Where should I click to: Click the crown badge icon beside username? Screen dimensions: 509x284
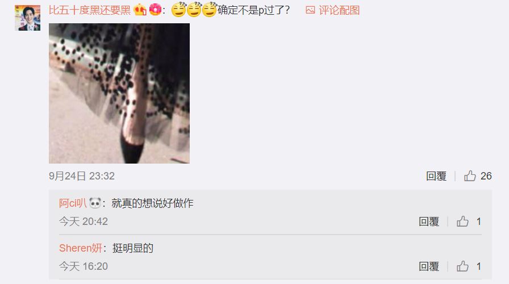point(140,10)
